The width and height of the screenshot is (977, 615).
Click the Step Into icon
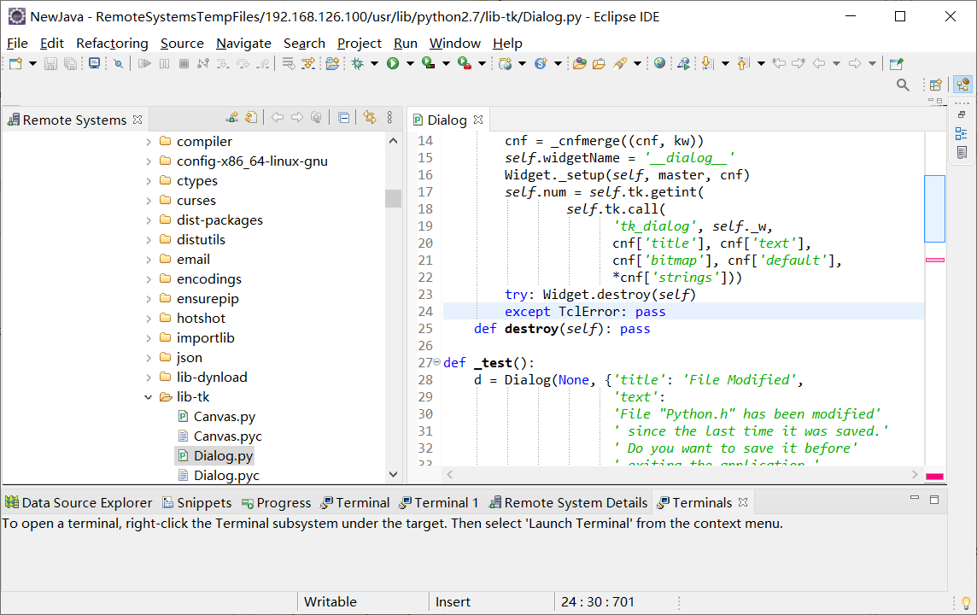223,63
